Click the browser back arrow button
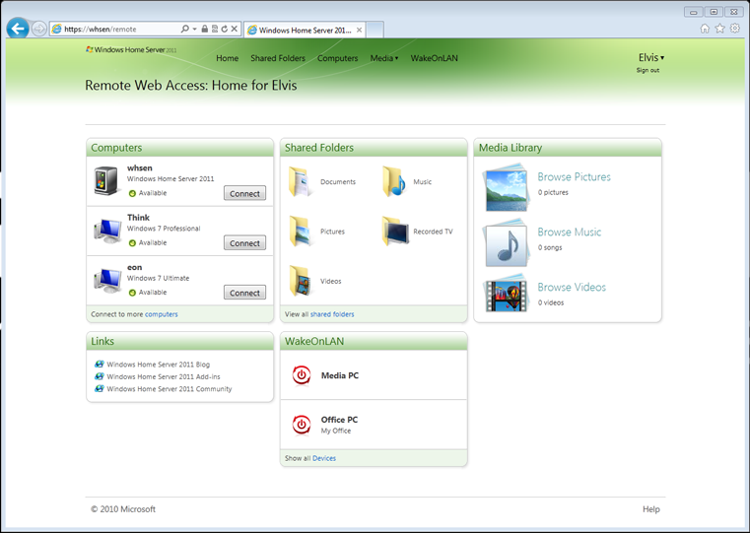The width and height of the screenshot is (750, 533). (18, 30)
